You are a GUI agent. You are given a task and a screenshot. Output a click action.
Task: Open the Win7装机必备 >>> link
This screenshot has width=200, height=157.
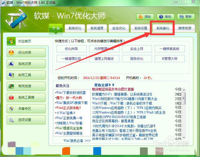pyautogui.click(x=77, y=141)
